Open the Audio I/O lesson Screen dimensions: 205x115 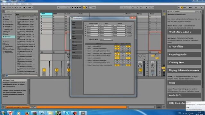click(184, 95)
